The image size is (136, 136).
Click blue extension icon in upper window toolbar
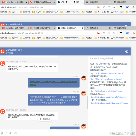(127, 7)
